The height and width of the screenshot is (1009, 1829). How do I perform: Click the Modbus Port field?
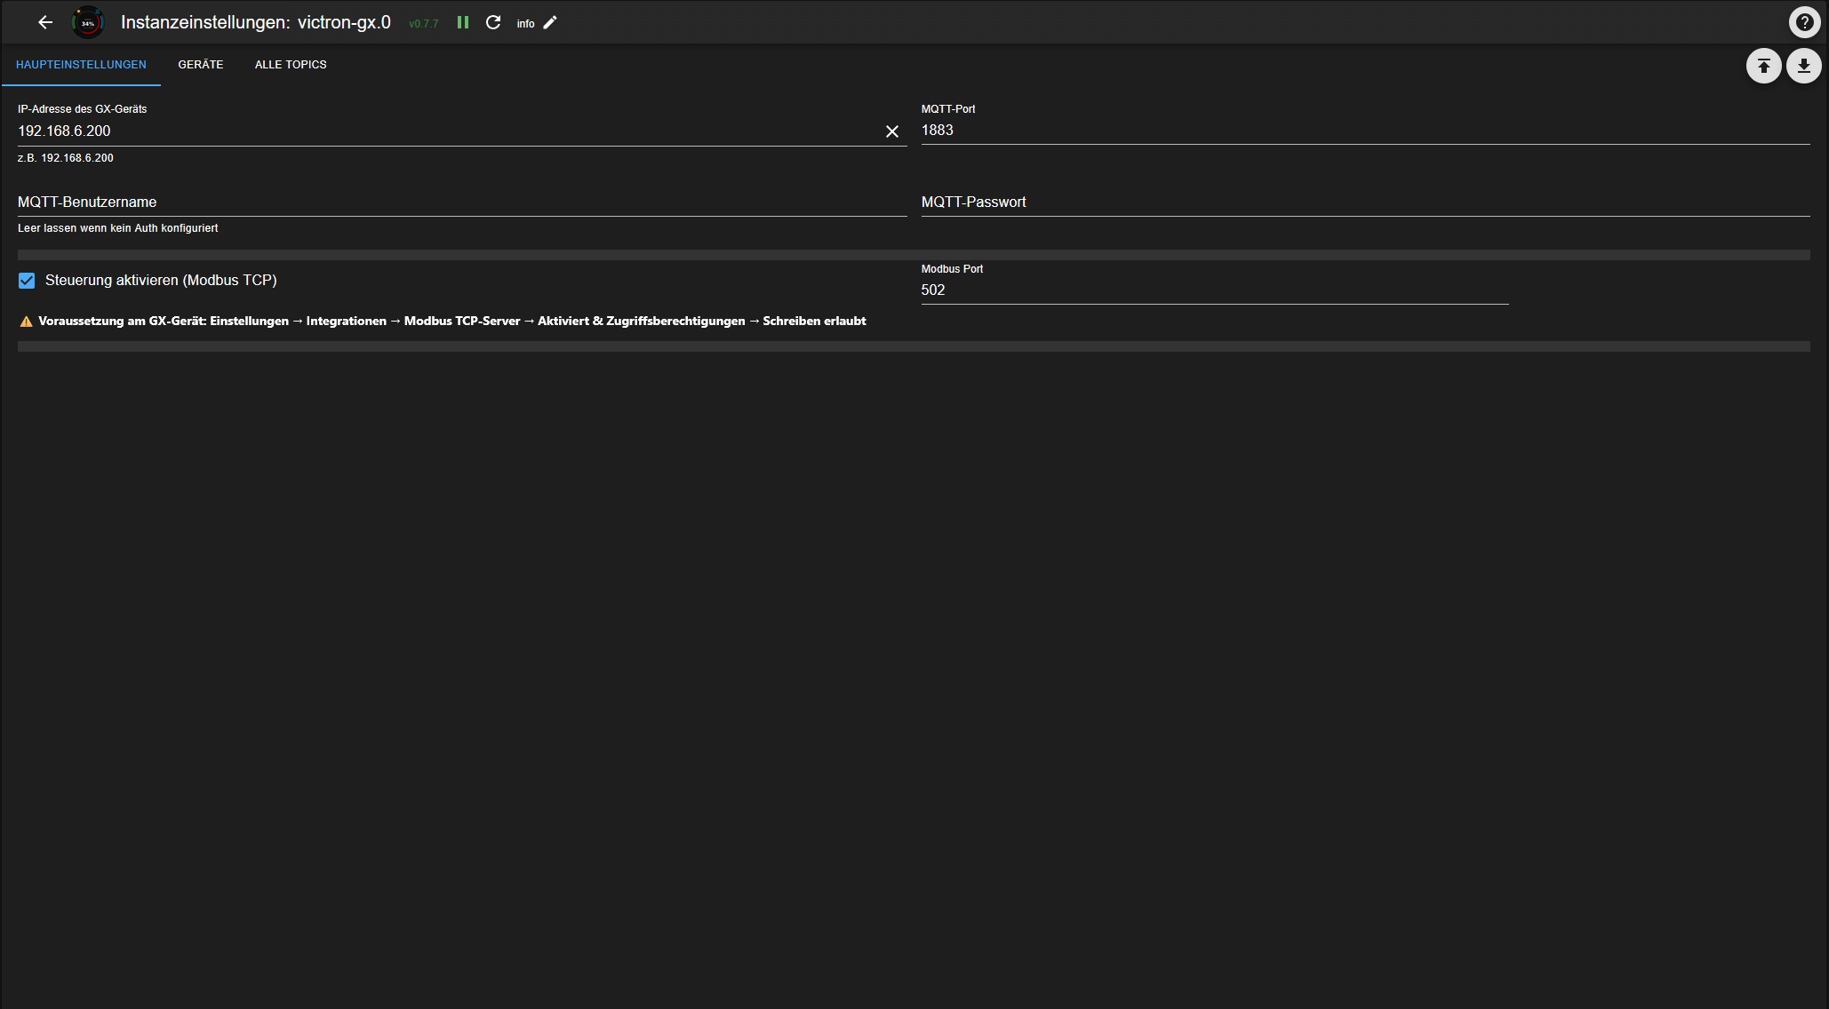tap(1215, 290)
